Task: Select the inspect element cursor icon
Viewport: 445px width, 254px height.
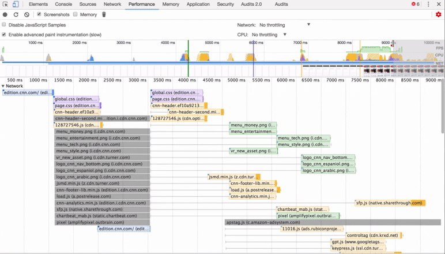Action: click(x=5, y=4)
